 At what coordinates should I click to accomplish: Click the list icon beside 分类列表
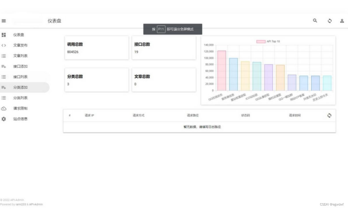4,98
